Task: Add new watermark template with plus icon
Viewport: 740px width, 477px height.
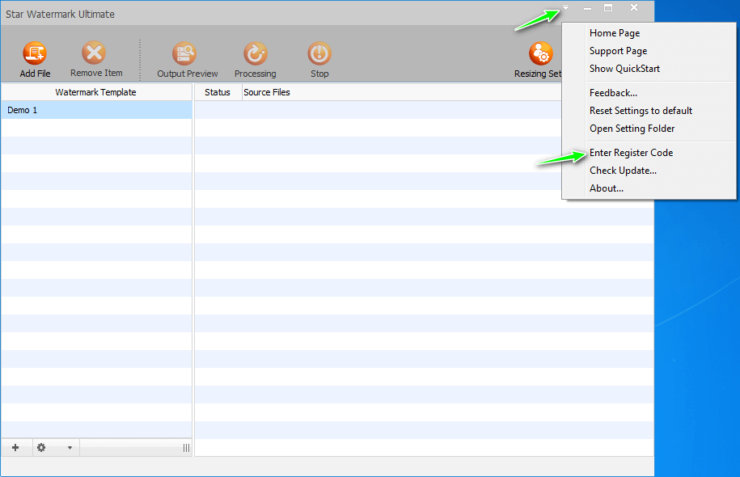Action: click(x=15, y=447)
